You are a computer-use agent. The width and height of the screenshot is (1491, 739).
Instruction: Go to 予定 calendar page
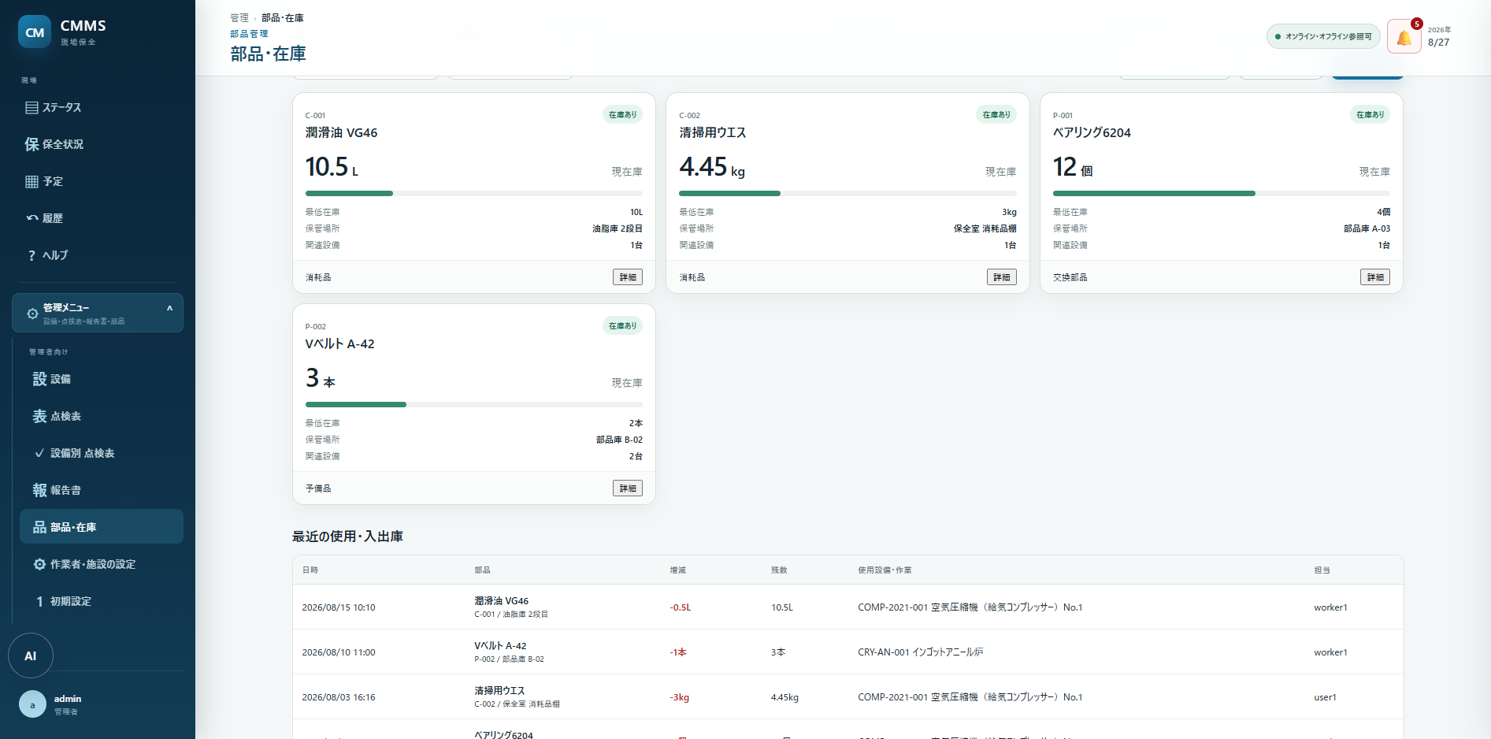point(98,181)
